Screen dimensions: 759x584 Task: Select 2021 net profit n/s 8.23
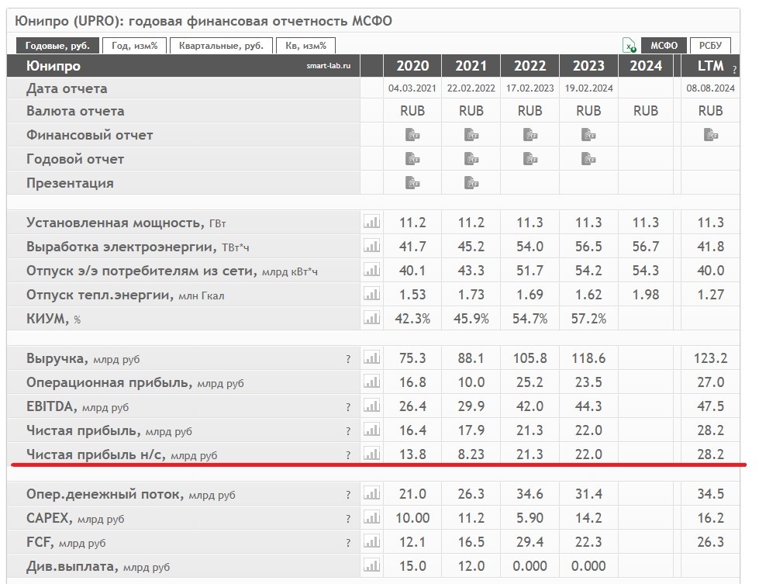tap(471, 454)
